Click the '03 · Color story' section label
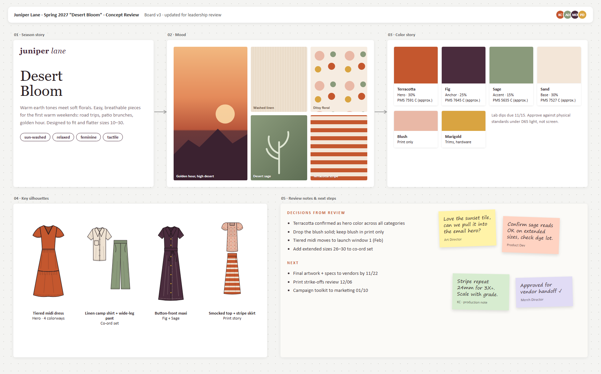 (401, 35)
